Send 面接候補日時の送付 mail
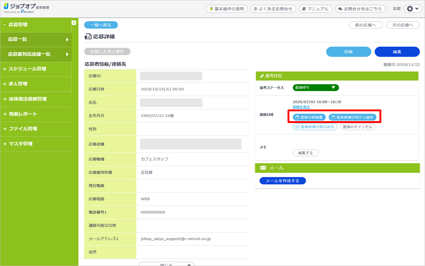The image size is (425, 266). [x=315, y=127]
